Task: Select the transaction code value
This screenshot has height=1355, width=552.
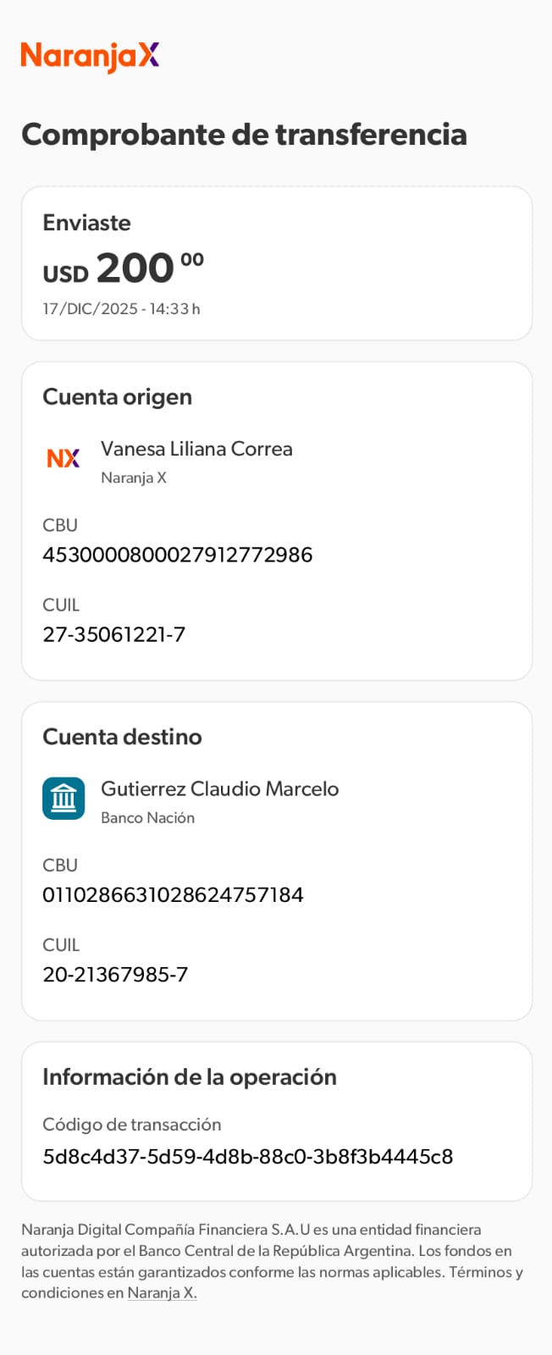Action: tap(247, 1157)
